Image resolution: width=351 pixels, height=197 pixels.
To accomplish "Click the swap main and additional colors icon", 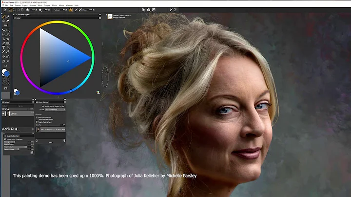I will coord(3,76).
